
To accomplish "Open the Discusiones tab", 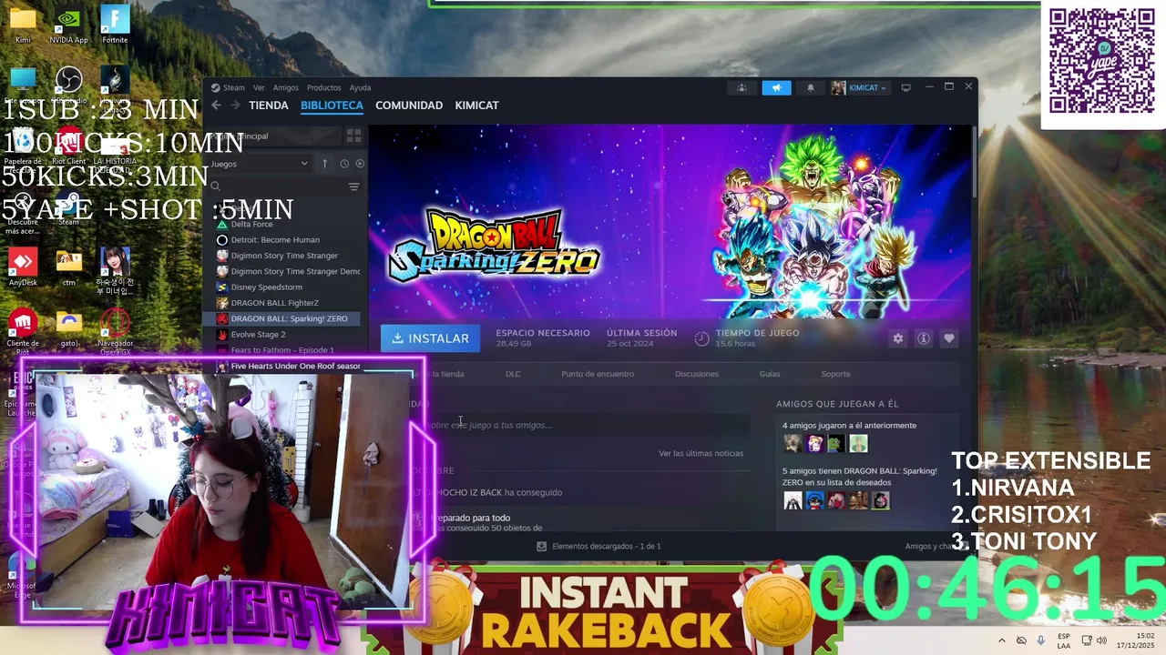I will coord(697,374).
